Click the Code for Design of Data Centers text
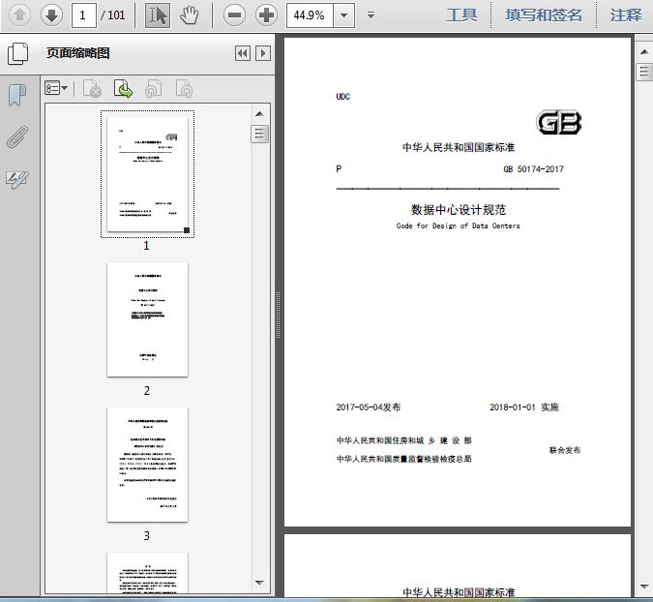 459,226
